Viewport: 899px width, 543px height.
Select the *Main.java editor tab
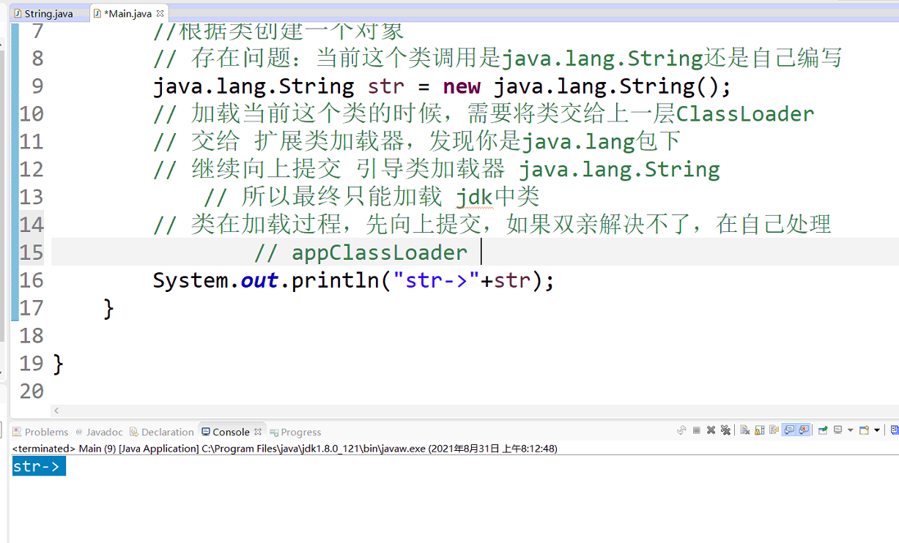[x=127, y=13]
